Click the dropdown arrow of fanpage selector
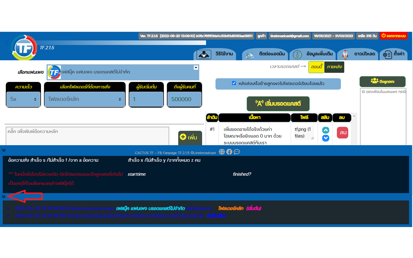The width and height of the screenshot is (413, 258). pos(196,68)
